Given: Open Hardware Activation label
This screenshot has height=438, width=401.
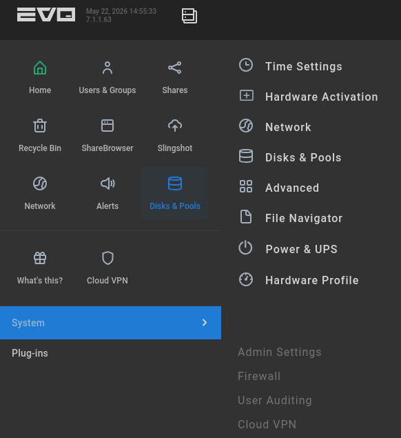Looking at the screenshot, I should point(322,97).
